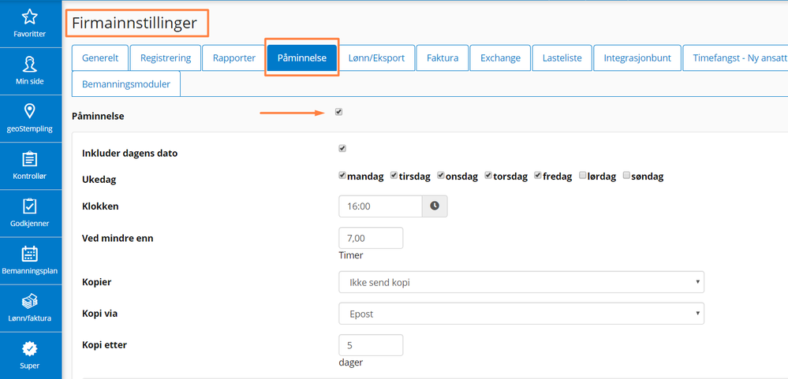This screenshot has width=788, height=379.
Task: Uncheck the fredag weekday checkbox
Action: point(538,176)
